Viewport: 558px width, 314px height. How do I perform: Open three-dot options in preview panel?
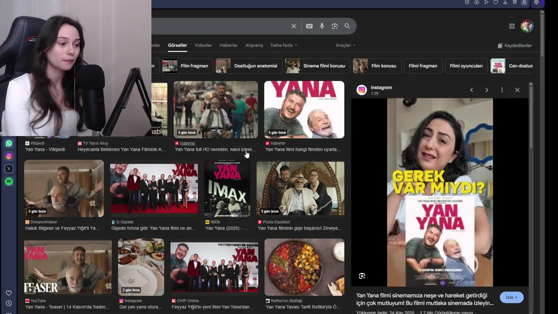pyautogui.click(x=502, y=90)
